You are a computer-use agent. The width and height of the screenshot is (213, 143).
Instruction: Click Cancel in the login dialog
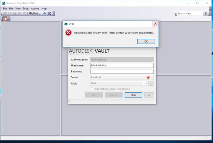pos(114,95)
